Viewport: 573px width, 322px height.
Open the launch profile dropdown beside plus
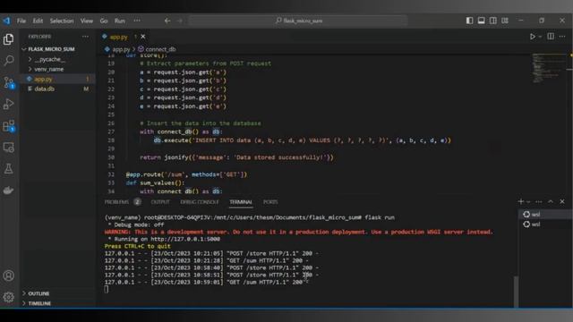click(x=528, y=201)
